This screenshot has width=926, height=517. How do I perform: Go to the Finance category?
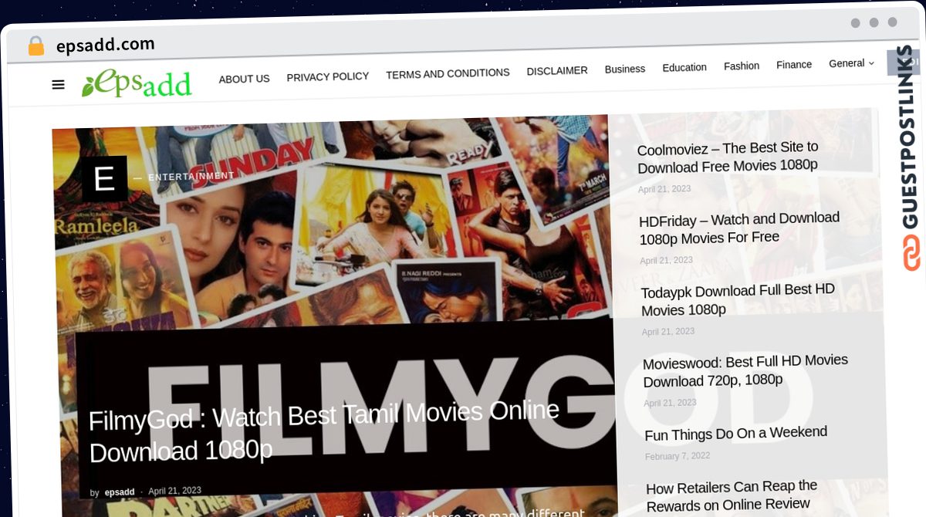pyautogui.click(x=794, y=64)
